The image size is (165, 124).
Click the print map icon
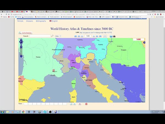(114, 36)
